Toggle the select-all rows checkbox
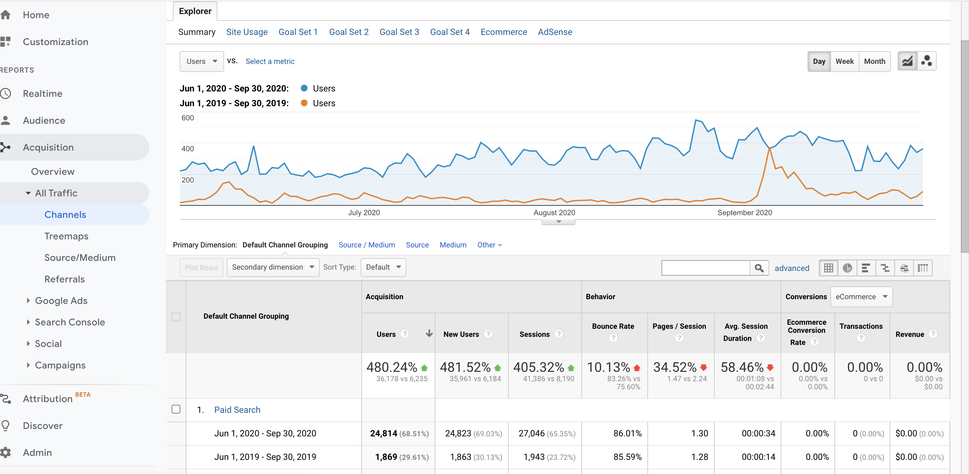Screen dimensions: 969x474 click(176, 317)
